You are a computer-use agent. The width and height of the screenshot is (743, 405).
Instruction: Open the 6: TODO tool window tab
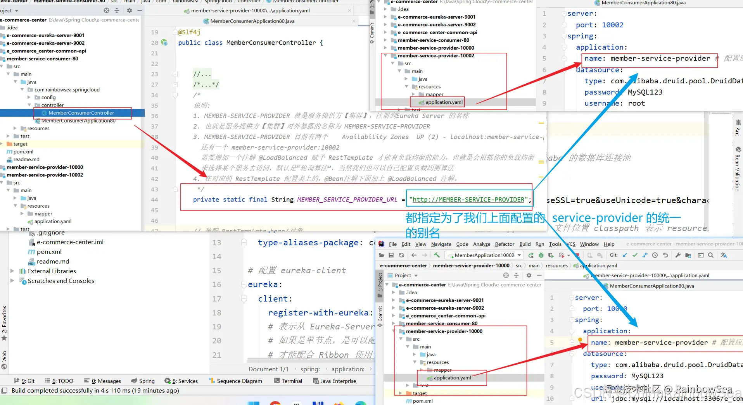point(59,381)
